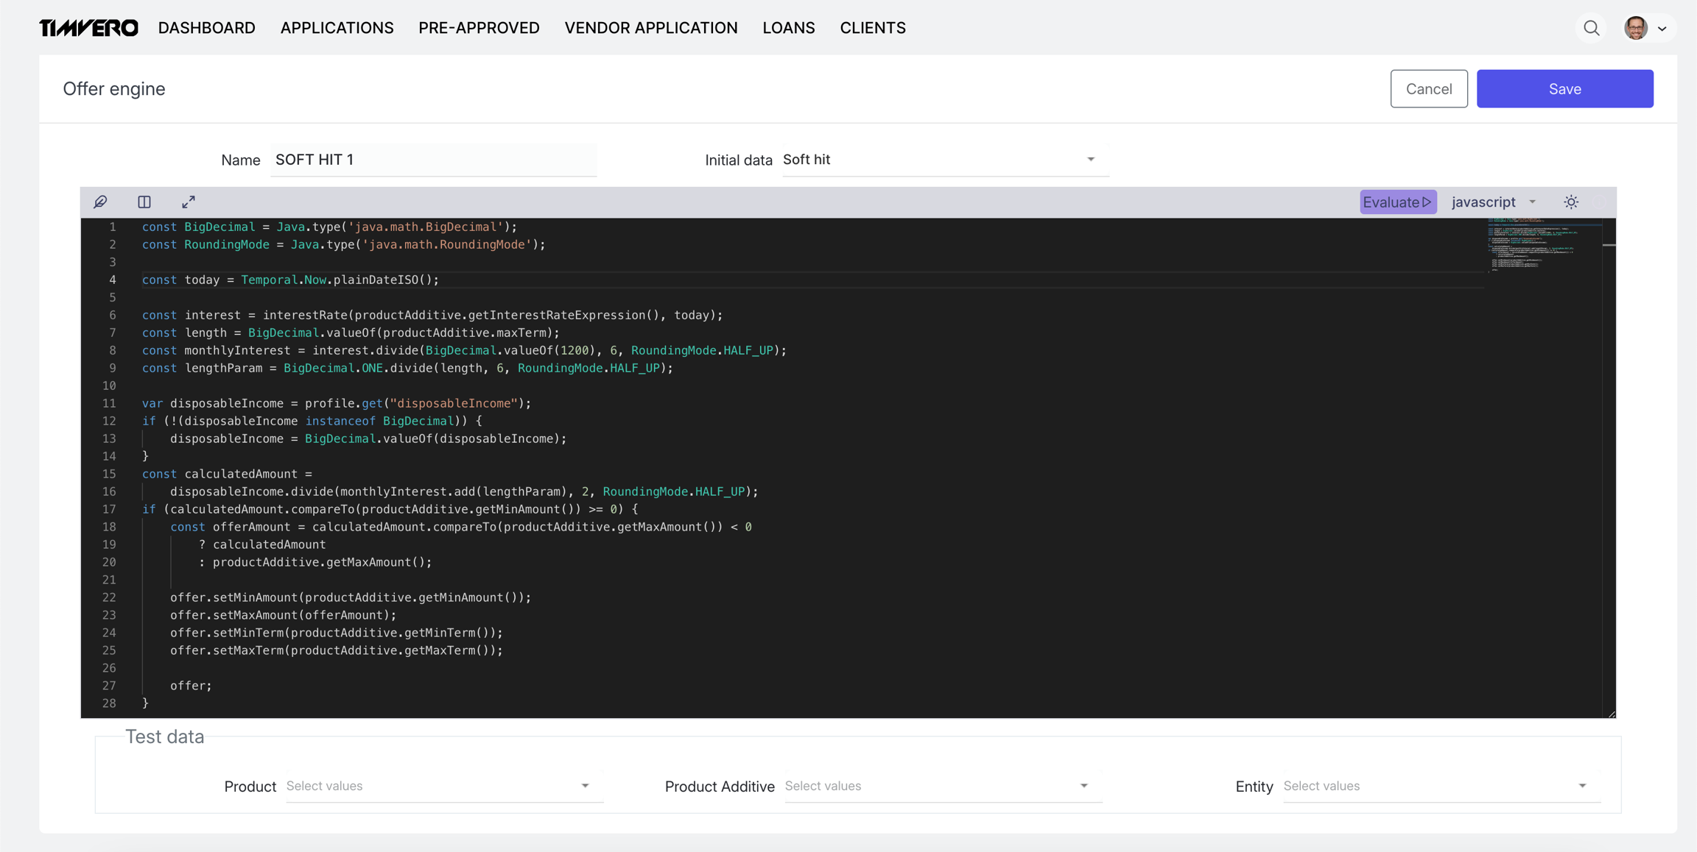The image size is (1697, 852).
Task: Click the user avatar picture
Action: coord(1636,28)
